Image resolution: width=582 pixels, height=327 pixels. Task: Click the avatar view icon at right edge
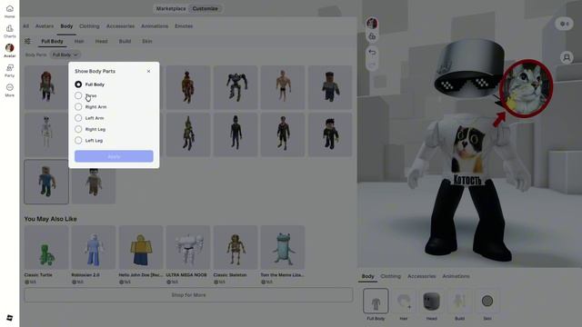pyautogui.click(x=567, y=57)
